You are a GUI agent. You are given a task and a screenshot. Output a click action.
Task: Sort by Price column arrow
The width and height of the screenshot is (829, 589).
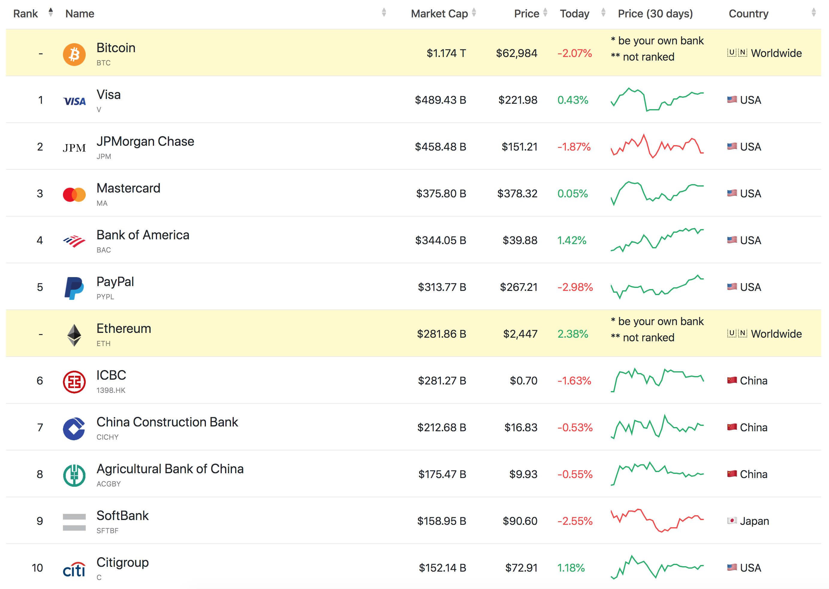545,13
